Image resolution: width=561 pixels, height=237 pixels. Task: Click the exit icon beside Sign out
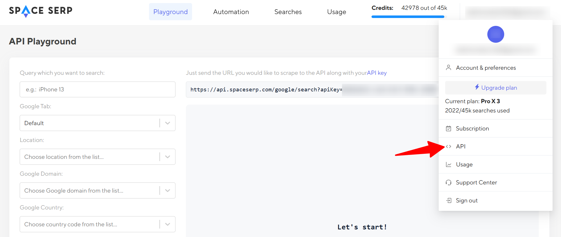pyautogui.click(x=449, y=200)
